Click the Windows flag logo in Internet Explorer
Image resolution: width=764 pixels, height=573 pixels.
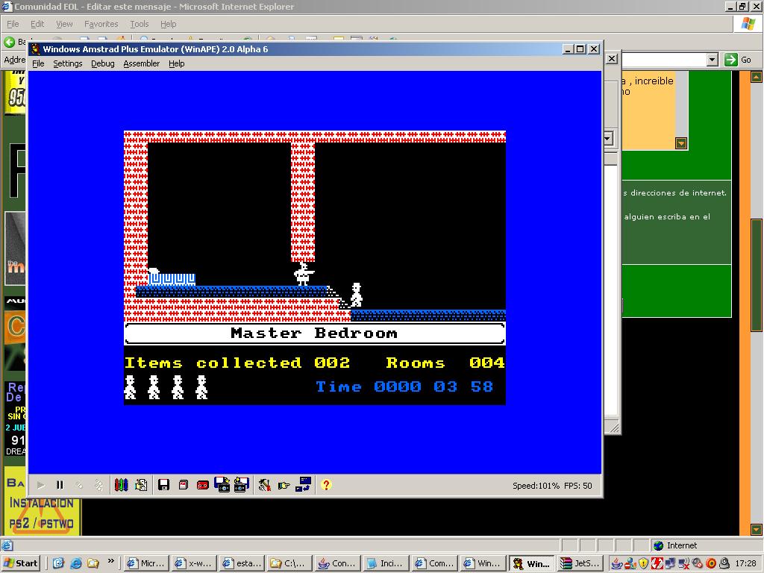coord(748,23)
